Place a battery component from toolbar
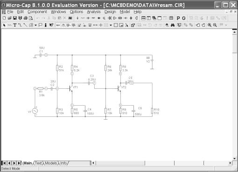The height and width of the screenshot is (172, 238). pyautogui.click(x=126, y=18)
